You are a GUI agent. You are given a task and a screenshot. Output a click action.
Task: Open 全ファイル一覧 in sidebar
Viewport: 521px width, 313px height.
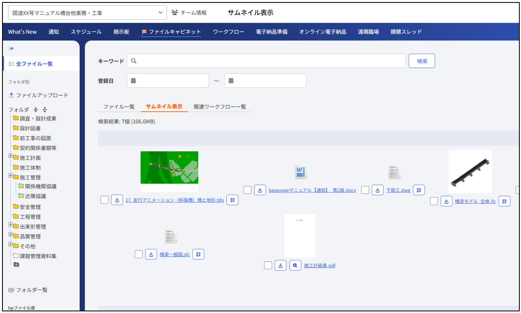point(41,64)
